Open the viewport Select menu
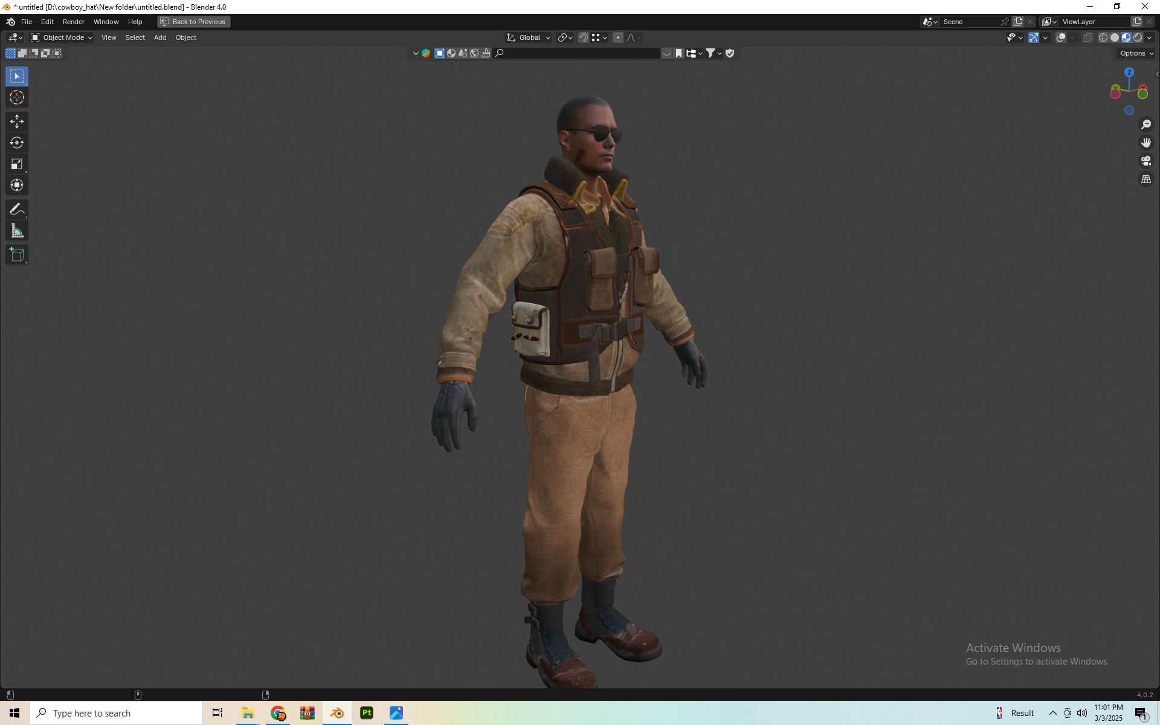Image resolution: width=1160 pixels, height=725 pixels. (135, 37)
